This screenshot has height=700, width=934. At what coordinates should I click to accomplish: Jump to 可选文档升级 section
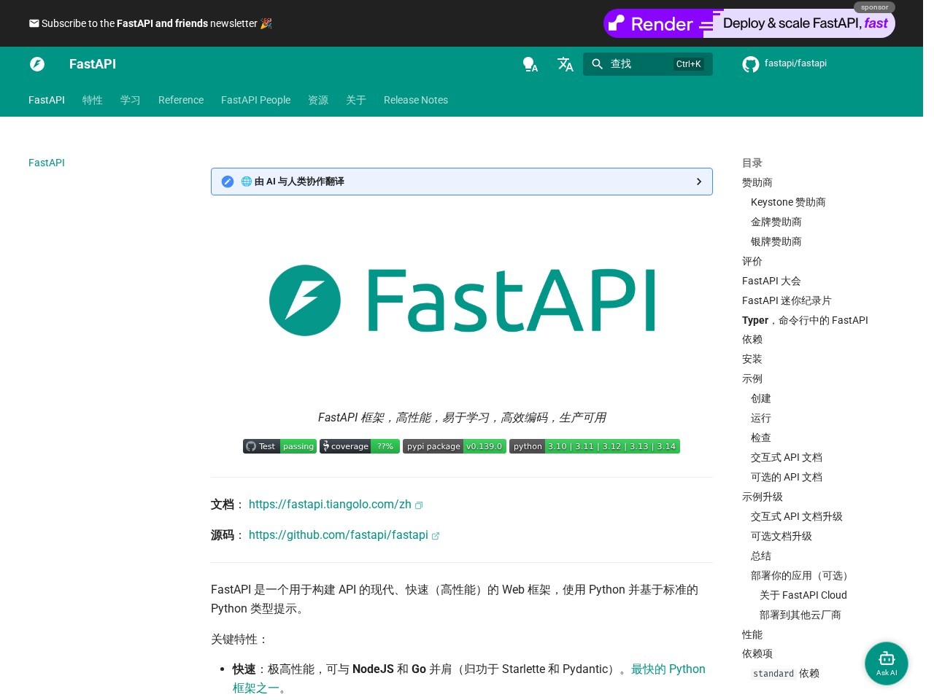[x=781, y=536]
